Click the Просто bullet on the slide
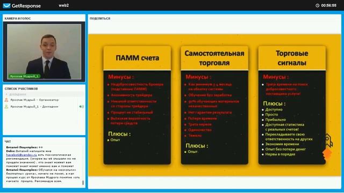344x193 pixels. pos(271,114)
